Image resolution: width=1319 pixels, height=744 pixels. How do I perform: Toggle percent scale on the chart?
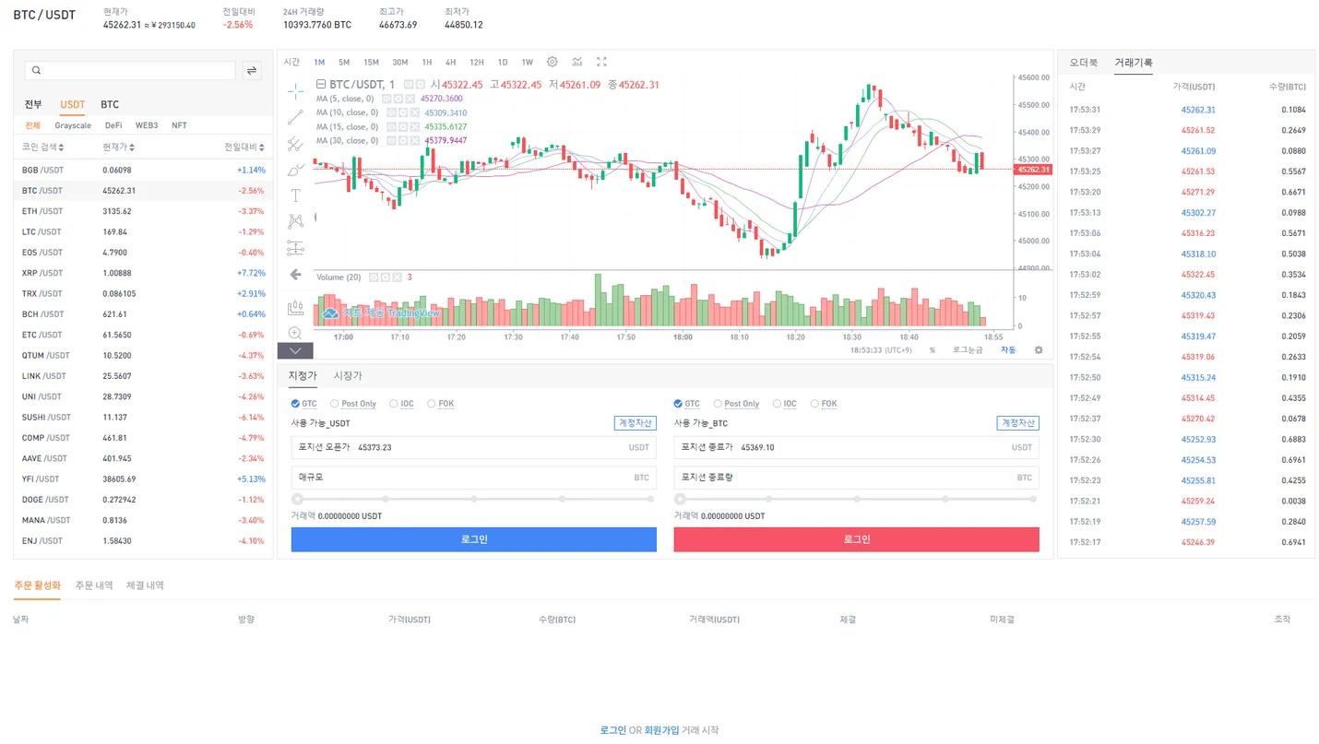(933, 350)
